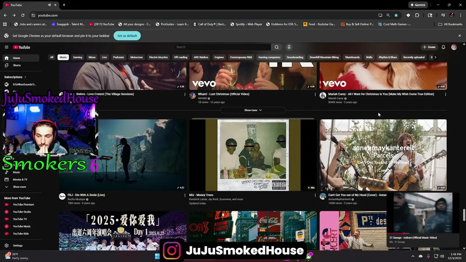
Task: Open YouTube TV link
Action: 20,219
